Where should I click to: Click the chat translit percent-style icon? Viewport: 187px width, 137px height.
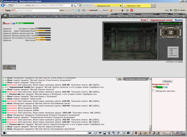pyautogui.click(x=114, y=133)
